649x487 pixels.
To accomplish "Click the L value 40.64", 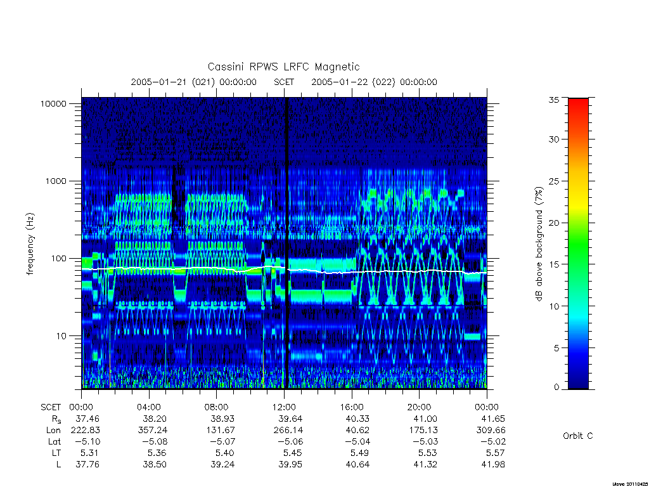I will pyautogui.click(x=357, y=465).
